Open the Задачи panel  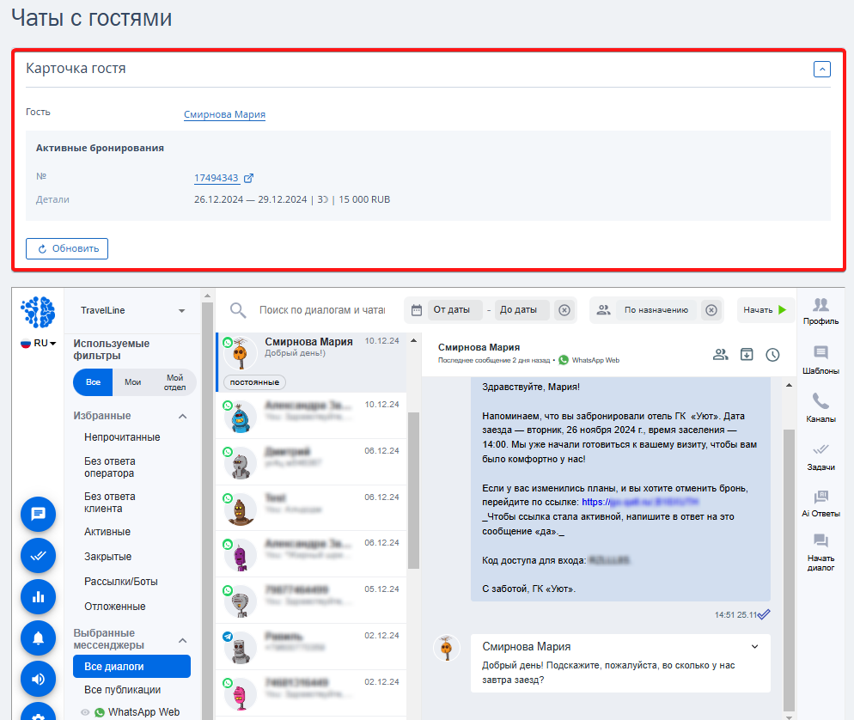pyautogui.click(x=820, y=456)
